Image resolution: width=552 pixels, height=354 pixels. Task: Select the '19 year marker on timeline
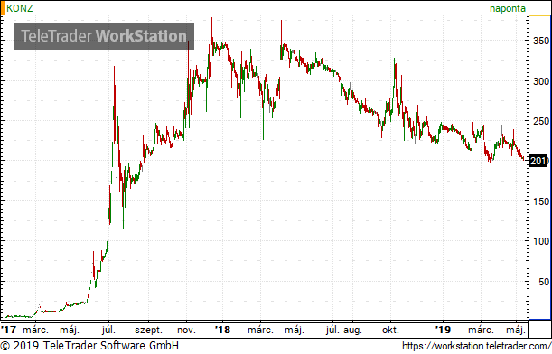tap(443, 330)
